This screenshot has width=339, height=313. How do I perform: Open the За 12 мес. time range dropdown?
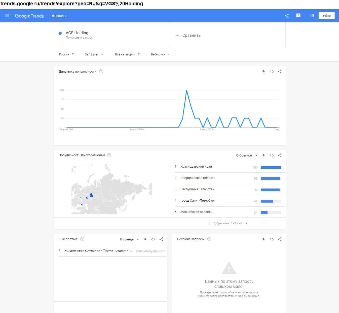point(94,54)
